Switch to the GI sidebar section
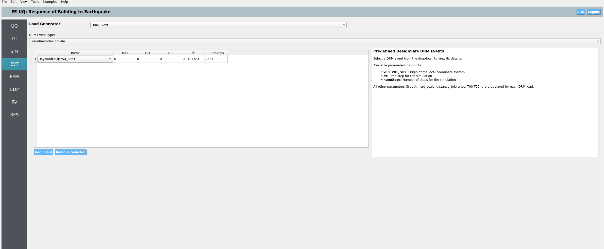The width and height of the screenshot is (604, 249). pos(14,39)
